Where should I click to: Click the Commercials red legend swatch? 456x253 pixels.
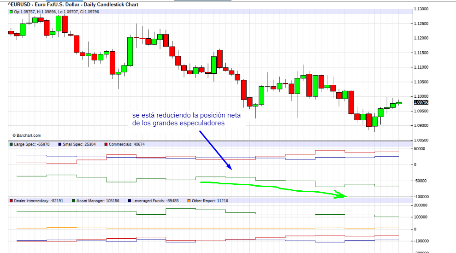[106, 144]
